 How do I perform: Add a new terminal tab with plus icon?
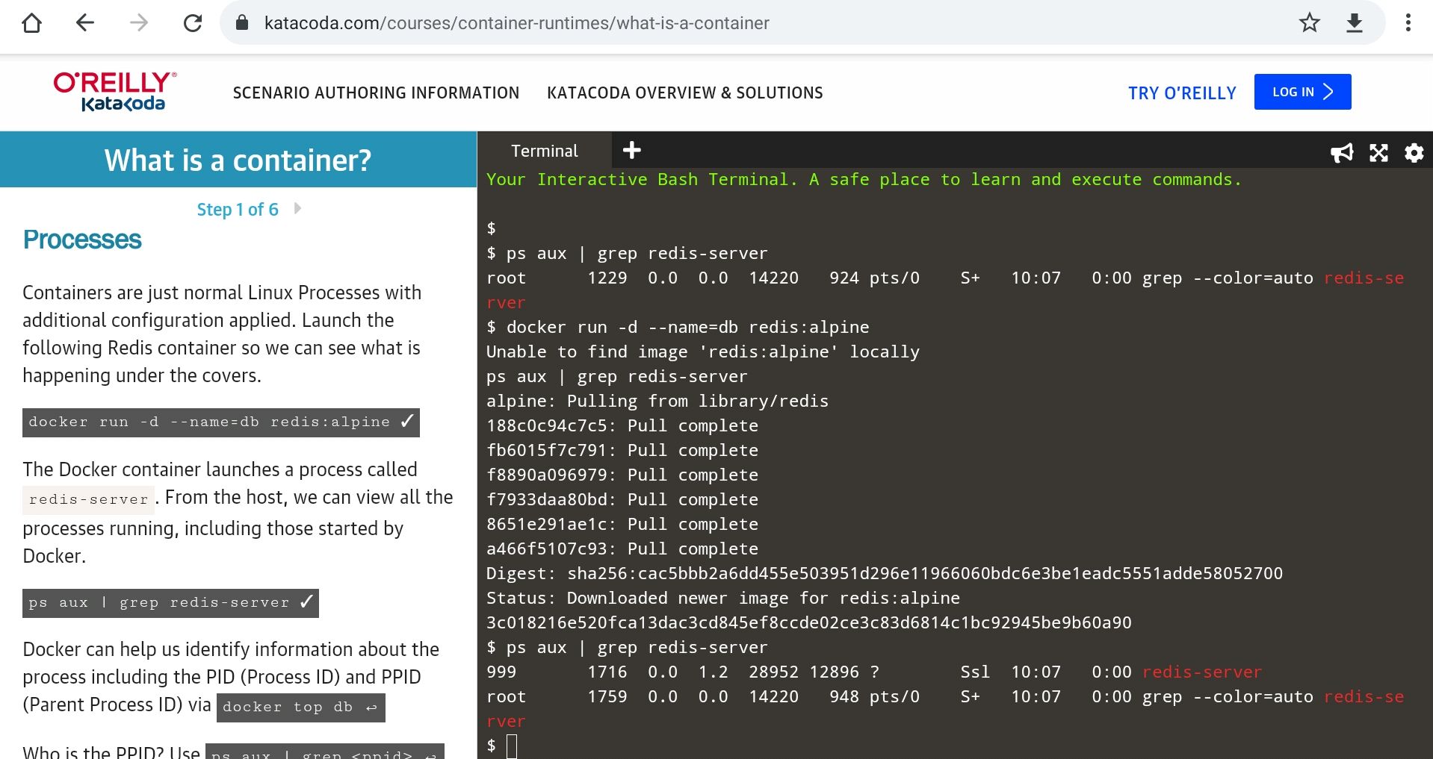pos(632,150)
